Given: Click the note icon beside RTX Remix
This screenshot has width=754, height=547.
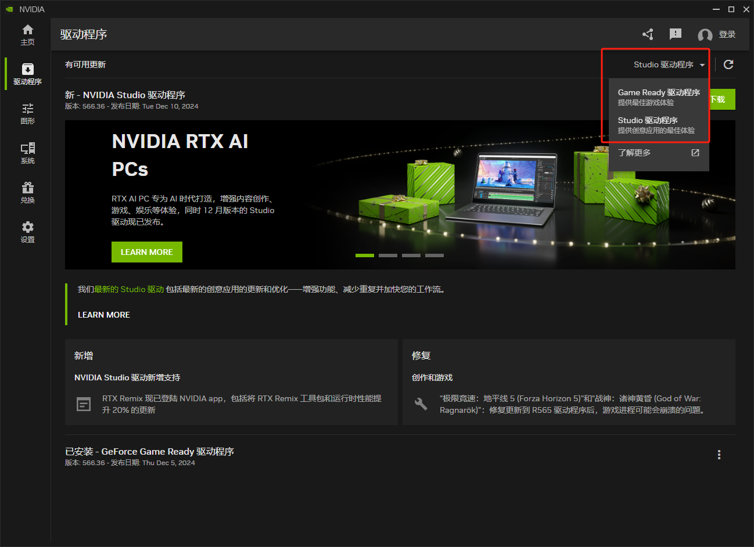Looking at the screenshot, I should (x=84, y=404).
